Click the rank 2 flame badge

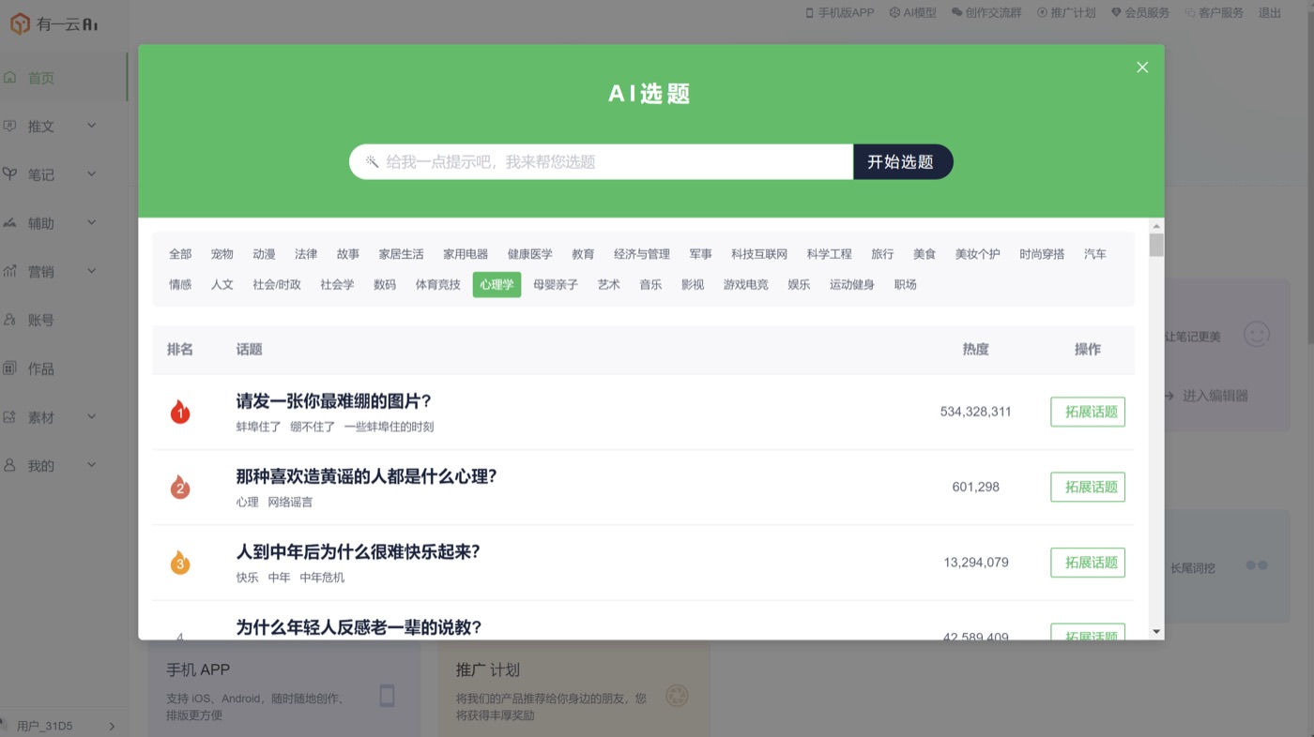tap(180, 487)
